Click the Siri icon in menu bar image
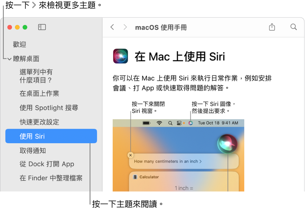Image resolution: width=305 pixels, height=211 pixels. (191, 123)
